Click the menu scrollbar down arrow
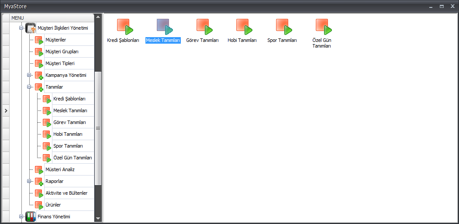 (x=98, y=218)
